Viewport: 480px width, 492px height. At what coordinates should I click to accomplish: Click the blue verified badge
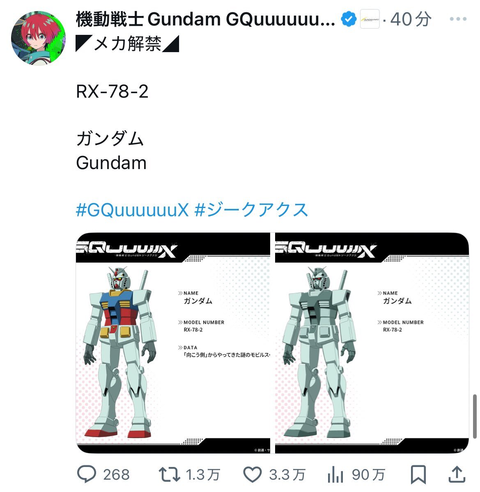pos(349,19)
